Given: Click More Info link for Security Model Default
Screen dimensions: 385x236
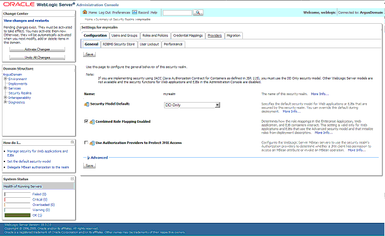Looking at the screenshot, I should point(292,111).
